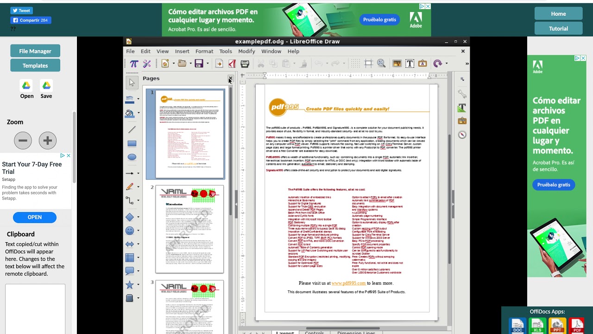Insert Fontwork text icon
Screen dimensions: 593x334
423,64
